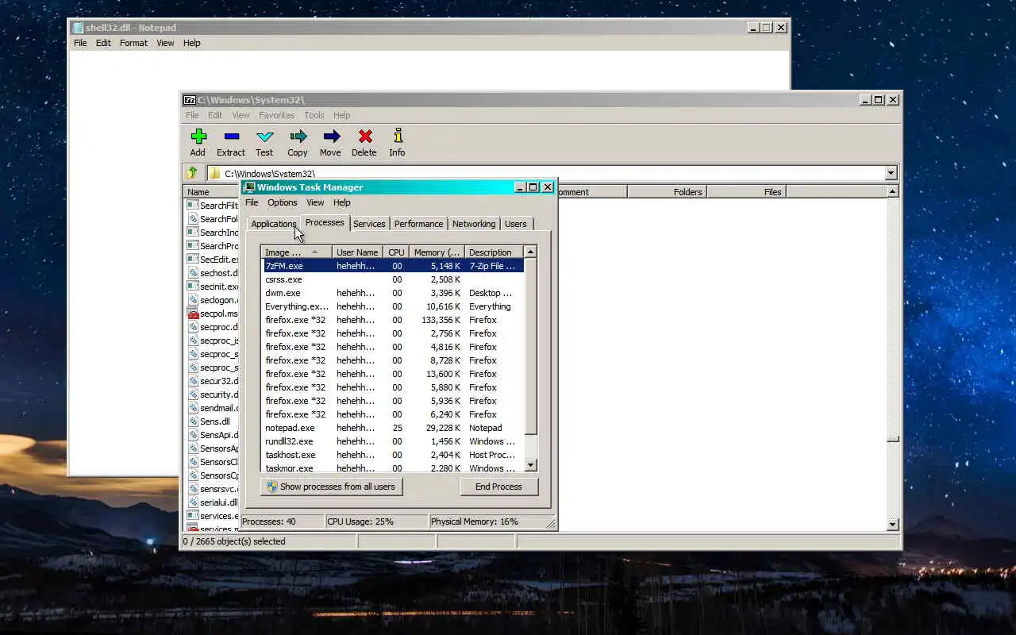This screenshot has width=1016, height=635.
Task: Select the taskhost.exe process row
Action: (393, 455)
